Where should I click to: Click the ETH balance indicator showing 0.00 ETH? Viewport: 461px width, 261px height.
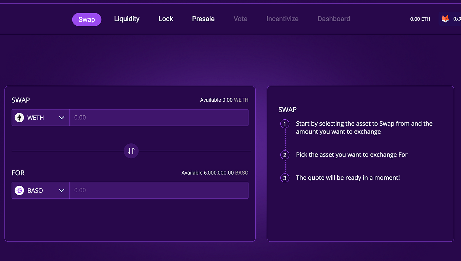click(x=420, y=19)
